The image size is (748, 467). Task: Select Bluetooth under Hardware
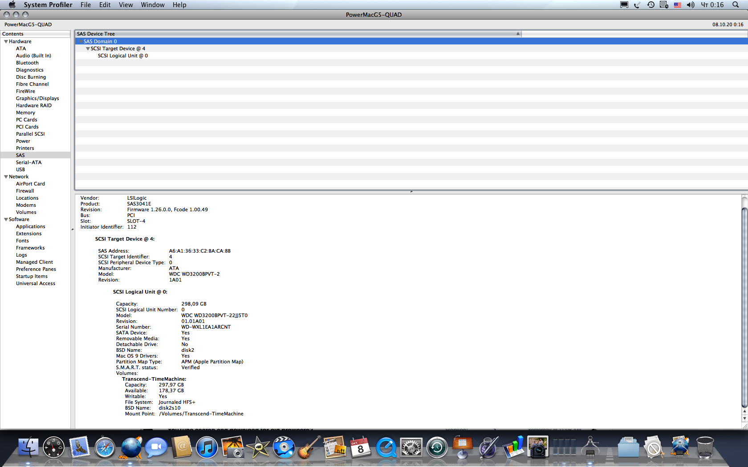click(x=27, y=63)
